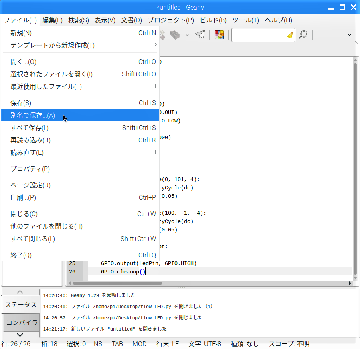Screen dimensions: 360x349
Task: Open the 文書(D) menu
Action: 132,20
